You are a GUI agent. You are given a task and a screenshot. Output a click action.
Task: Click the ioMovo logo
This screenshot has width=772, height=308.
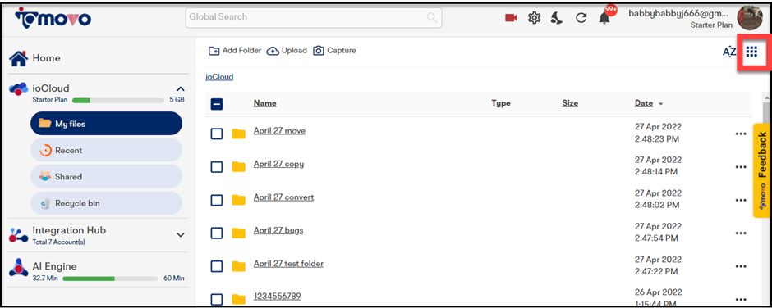(x=53, y=18)
